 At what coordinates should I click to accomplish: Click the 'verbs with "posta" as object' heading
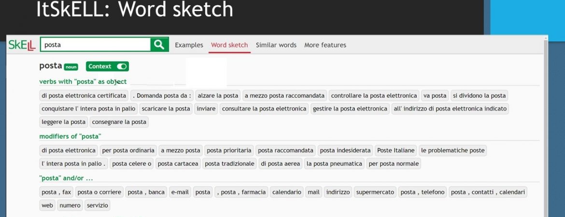83,81
